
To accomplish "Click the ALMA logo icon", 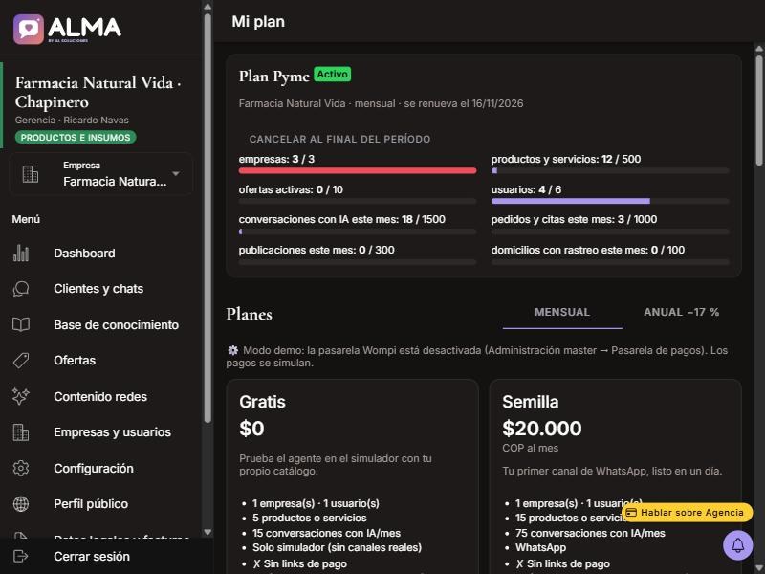I will pos(29,30).
